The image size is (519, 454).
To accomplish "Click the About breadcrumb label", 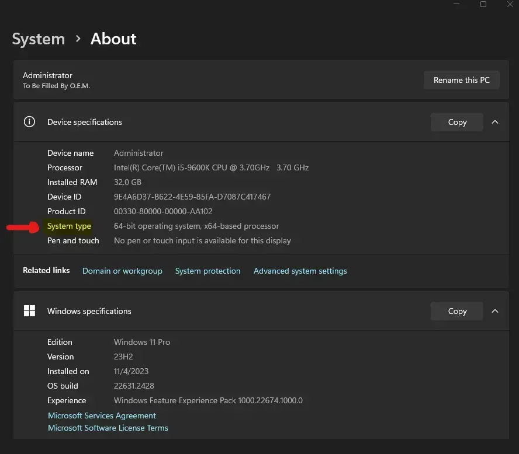I will coord(113,39).
